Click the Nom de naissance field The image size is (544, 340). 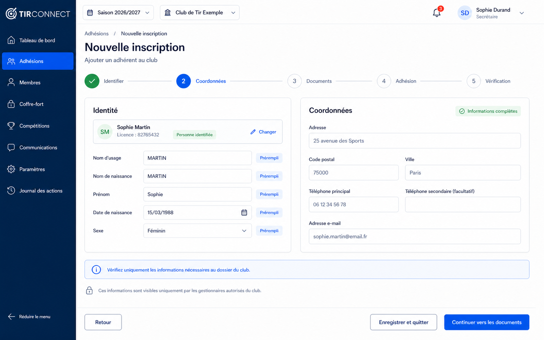click(x=198, y=176)
